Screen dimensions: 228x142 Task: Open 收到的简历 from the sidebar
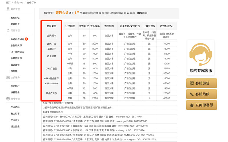(x=16, y=45)
